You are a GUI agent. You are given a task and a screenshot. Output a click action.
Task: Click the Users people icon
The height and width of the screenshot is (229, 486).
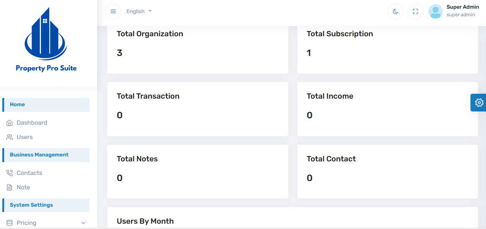[x=9, y=137]
